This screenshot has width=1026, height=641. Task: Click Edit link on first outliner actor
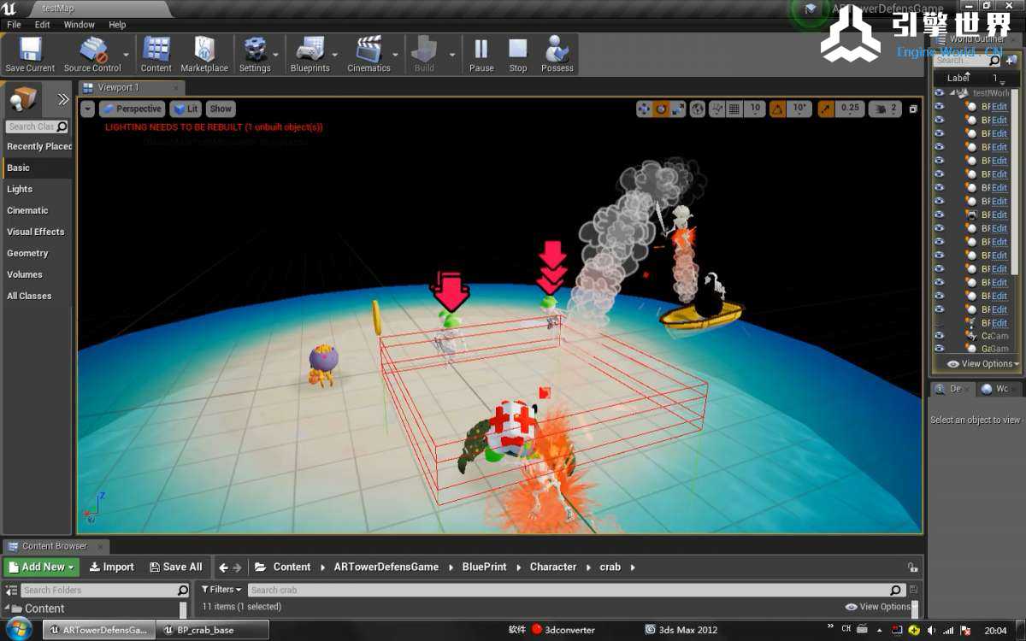999,106
